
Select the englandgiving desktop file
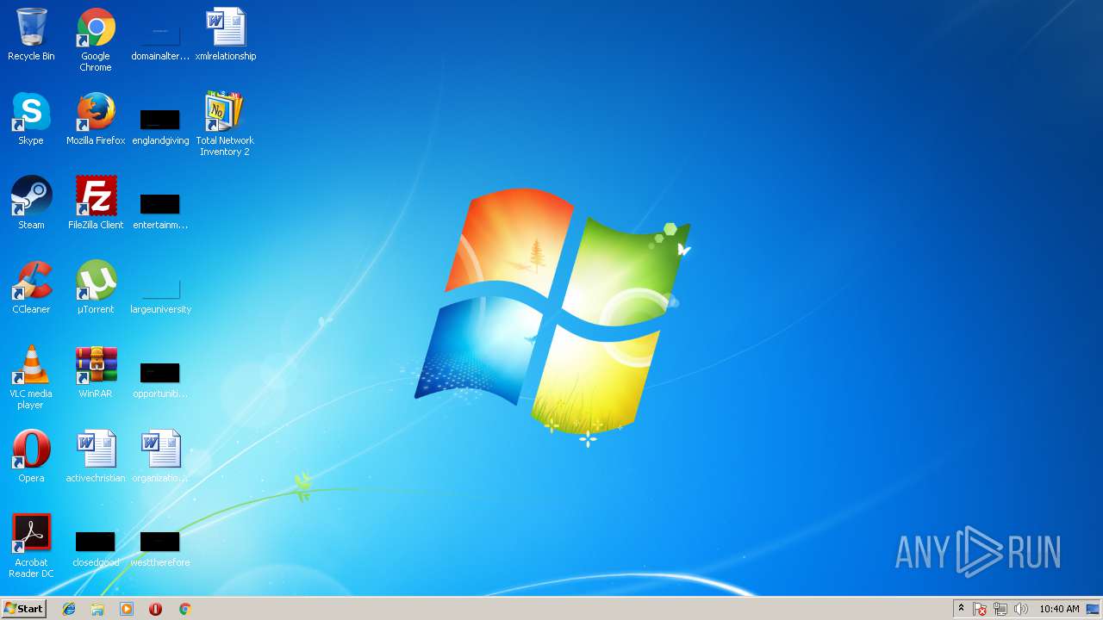click(160, 125)
